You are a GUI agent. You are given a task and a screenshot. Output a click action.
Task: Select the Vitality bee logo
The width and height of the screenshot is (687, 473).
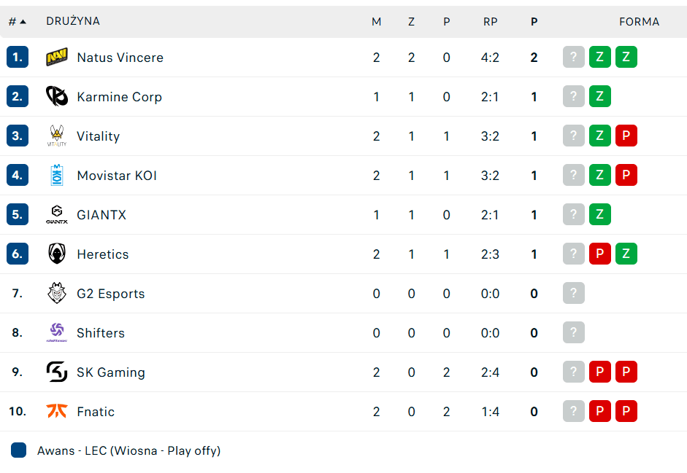coord(56,136)
